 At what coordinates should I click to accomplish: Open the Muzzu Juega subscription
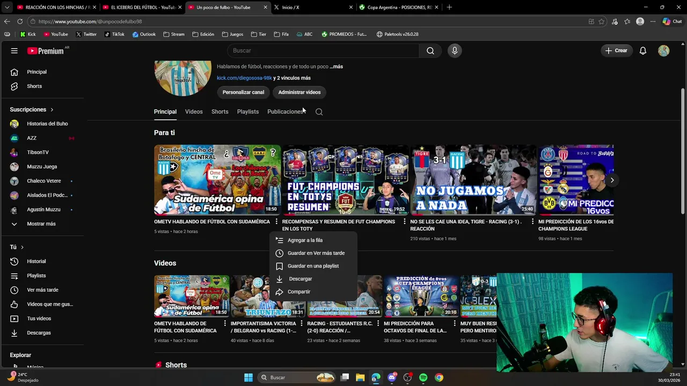tap(42, 167)
